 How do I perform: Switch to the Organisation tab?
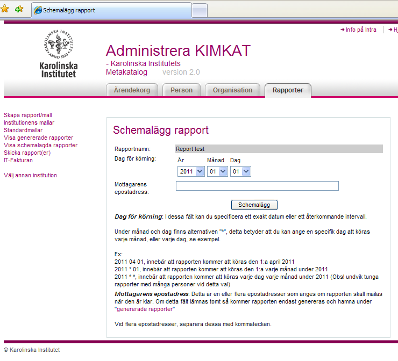point(232,90)
